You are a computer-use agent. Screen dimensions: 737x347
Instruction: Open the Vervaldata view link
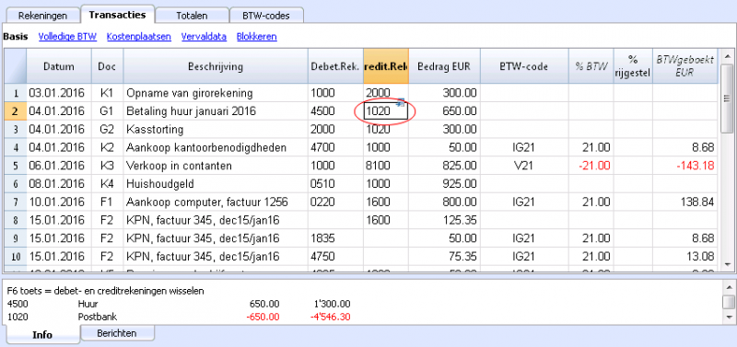point(204,37)
